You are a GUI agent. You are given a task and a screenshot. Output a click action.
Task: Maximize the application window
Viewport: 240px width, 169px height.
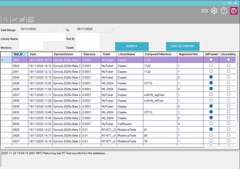(x=230, y=3)
